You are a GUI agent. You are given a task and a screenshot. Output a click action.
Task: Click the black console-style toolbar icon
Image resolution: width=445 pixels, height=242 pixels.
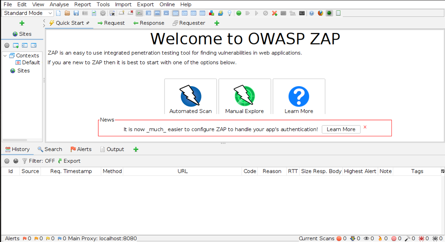pyautogui.click(x=302, y=13)
